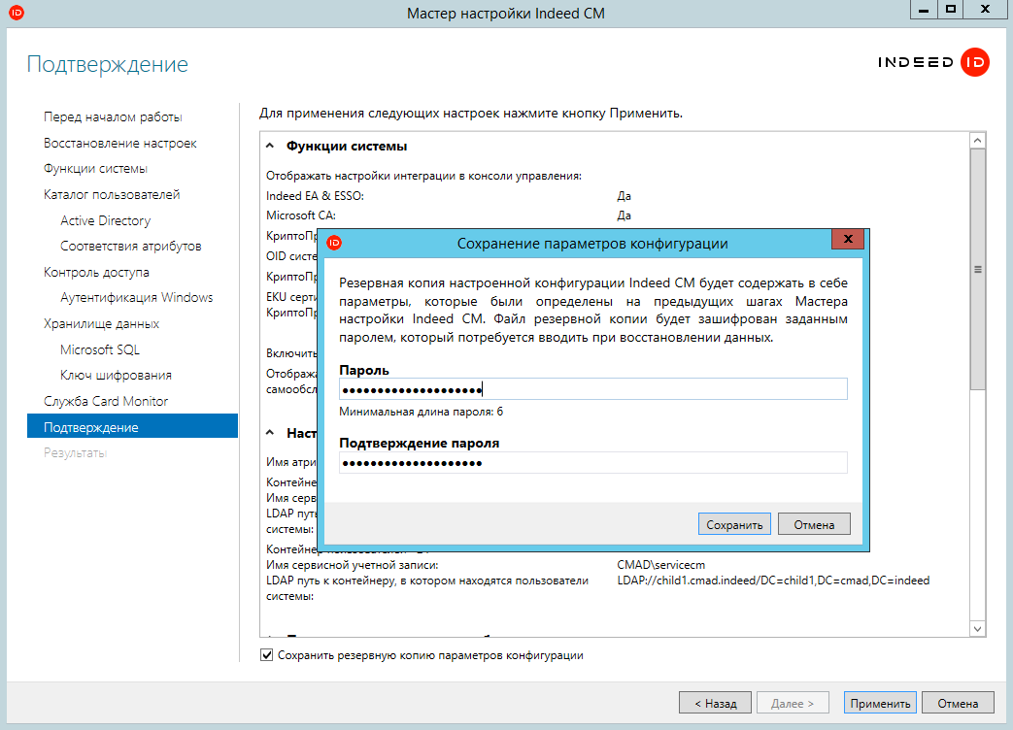1013x730 pixels.
Task: Go back with the Назад button
Action: coord(714,703)
